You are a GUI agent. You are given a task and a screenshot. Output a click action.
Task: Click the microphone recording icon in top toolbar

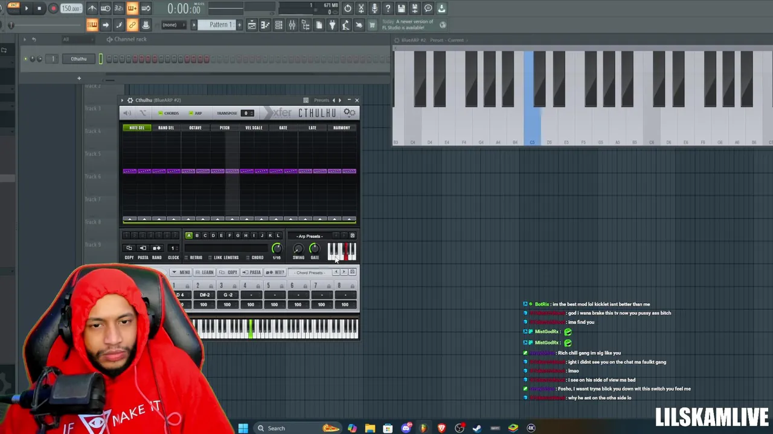click(x=374, y=8)
